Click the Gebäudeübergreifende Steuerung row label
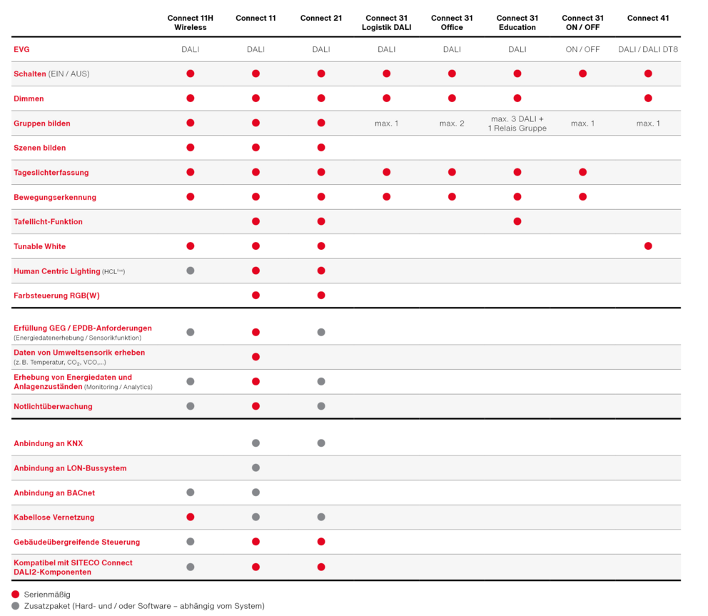708x616 pixels. (x=76, y=542)
